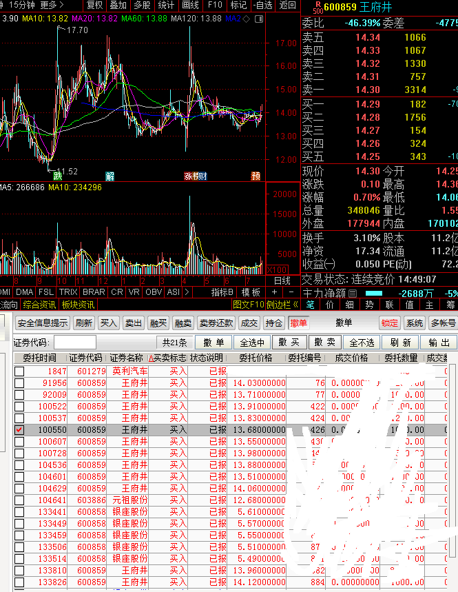
Task: Tick the checkbox for 英利汽车 order
Action: coord(19,371)
